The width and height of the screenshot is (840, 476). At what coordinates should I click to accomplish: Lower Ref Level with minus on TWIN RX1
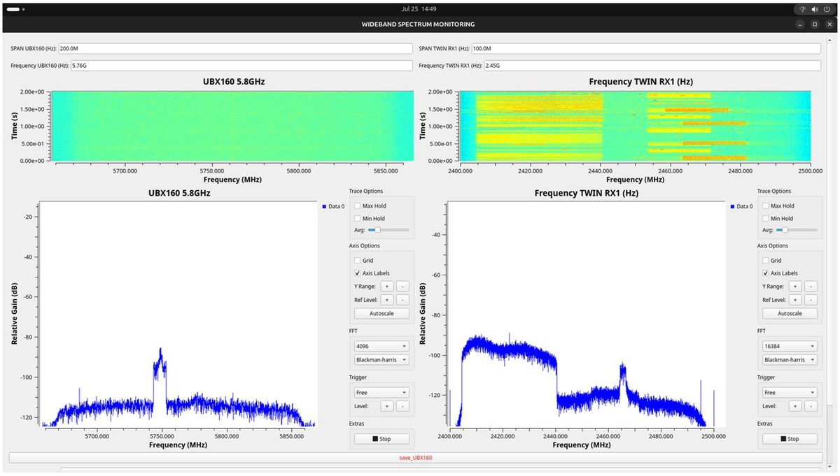(811, 300)
